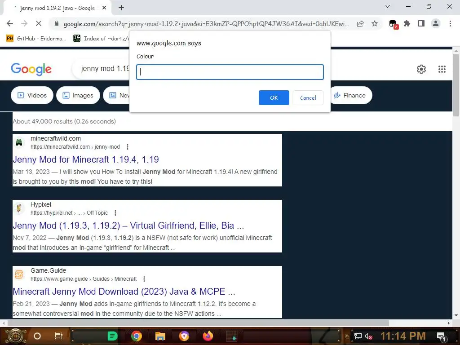Open the extension with red badge 2
460x345 pixels.
(x=393, y=24)
